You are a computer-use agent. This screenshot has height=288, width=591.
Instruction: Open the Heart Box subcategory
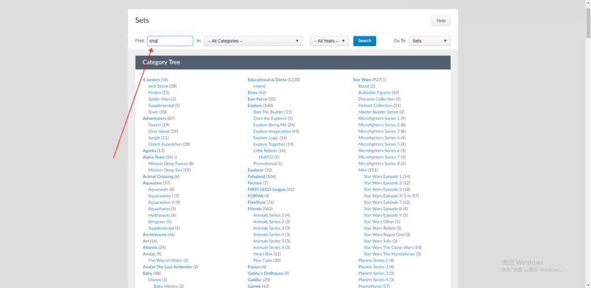coord(263,254)
